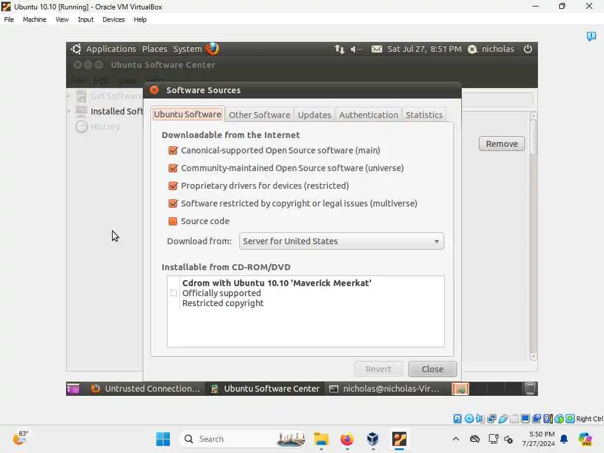Open the mail envelope indicator in Ubuntu panel
Viewport: 604px width, 453px height.
coord(377,50)
